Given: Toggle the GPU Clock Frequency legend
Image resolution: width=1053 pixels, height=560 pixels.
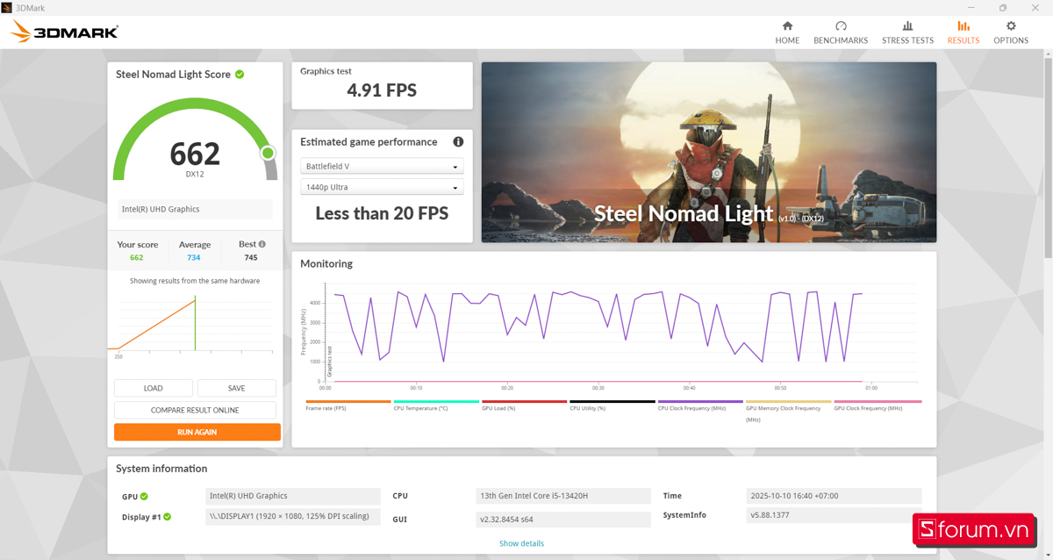Looking at the screenshot, I should (x=876, y=405).
